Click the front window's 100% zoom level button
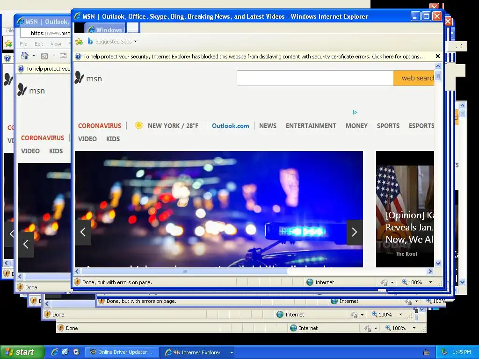Image resolution: width=479 pixels, height=359 pixels. [412, 282]
